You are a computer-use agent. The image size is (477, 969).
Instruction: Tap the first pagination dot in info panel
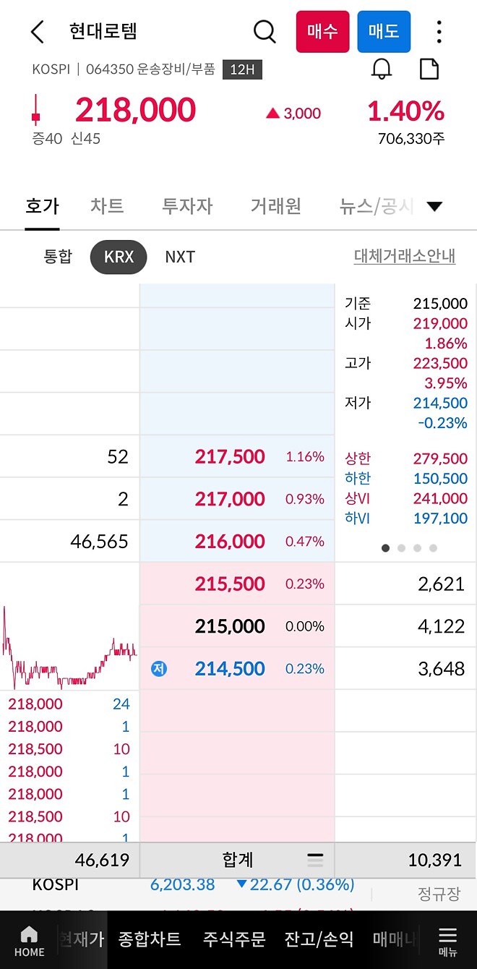[x=385, y=548]
